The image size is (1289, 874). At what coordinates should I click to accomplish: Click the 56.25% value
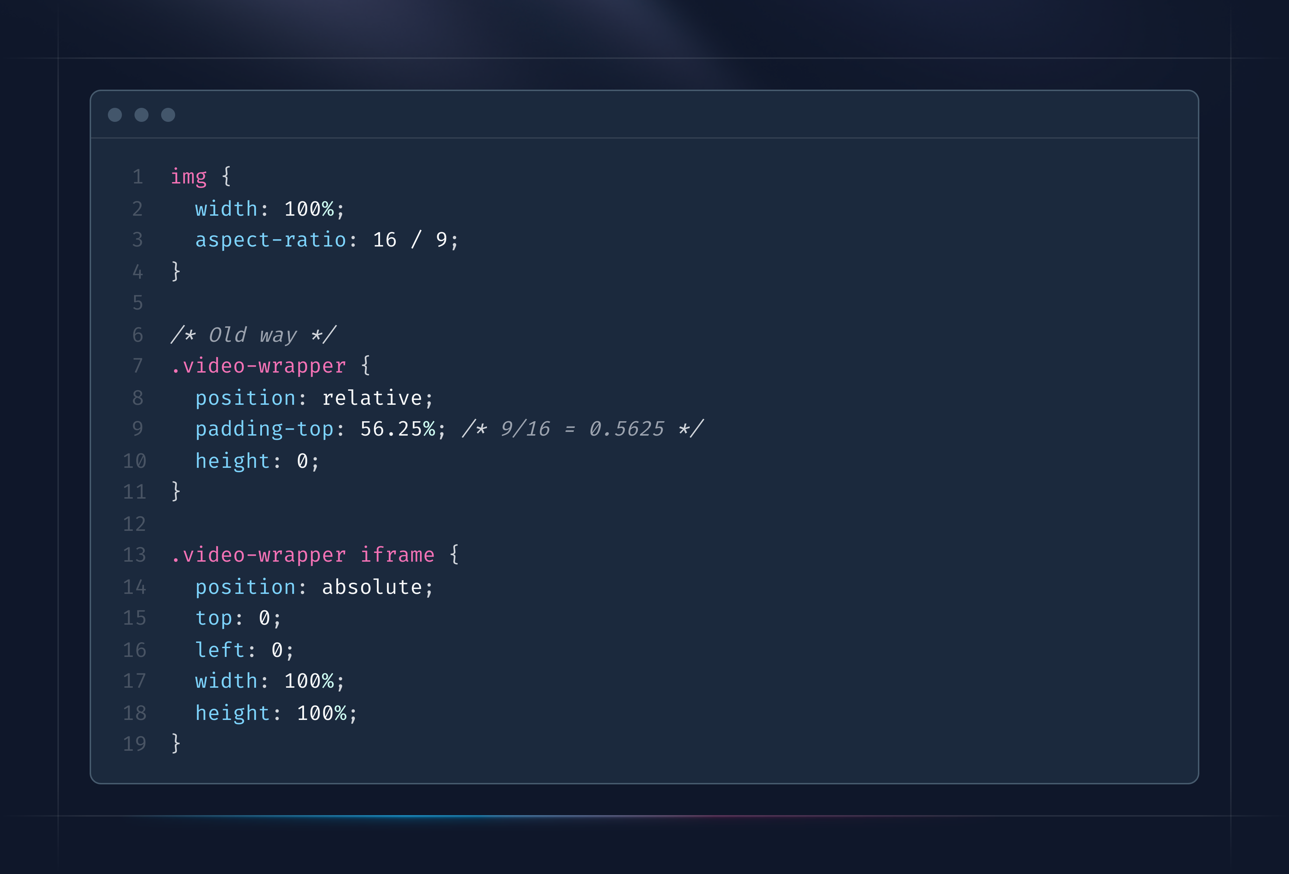click(x=398, y=429)
